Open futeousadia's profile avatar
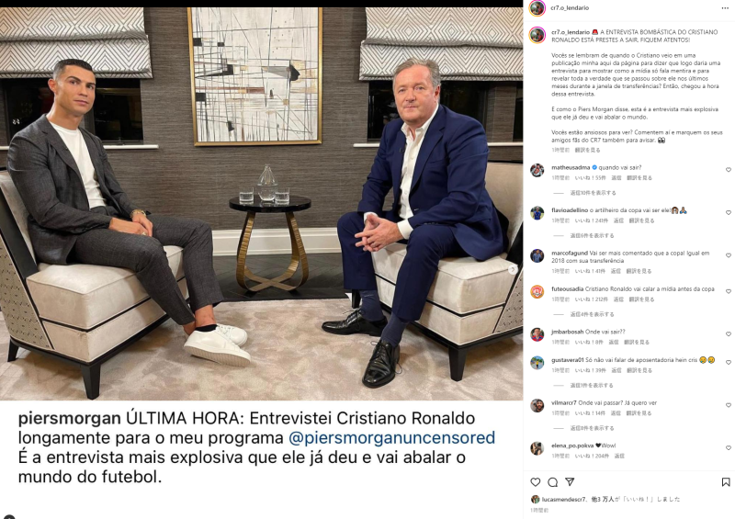Screen dimensions: 735x519 [x=537, y=291]
